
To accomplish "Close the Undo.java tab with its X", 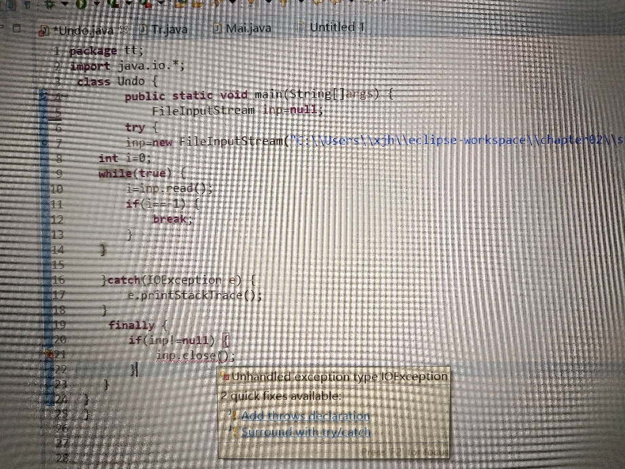I will click(x=124, y=29).
